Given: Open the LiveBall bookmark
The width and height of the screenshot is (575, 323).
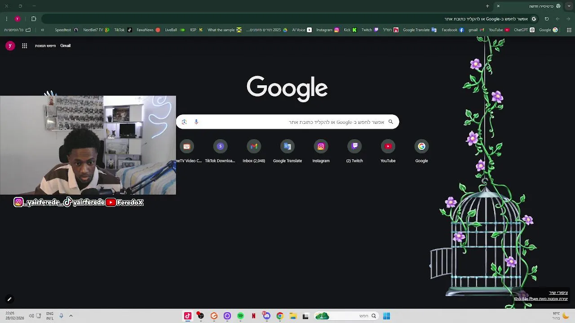Looking at the screenshot, I should (175, 30).
